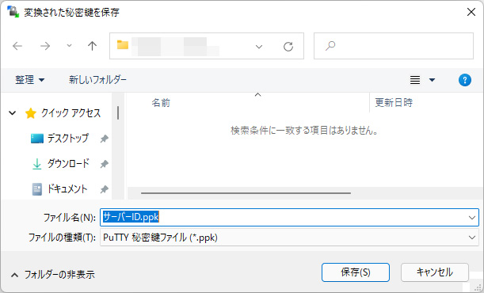Viewport: 484px width, 293px height.
Task: Open recent locations chevron
Action: coord(69,46)
